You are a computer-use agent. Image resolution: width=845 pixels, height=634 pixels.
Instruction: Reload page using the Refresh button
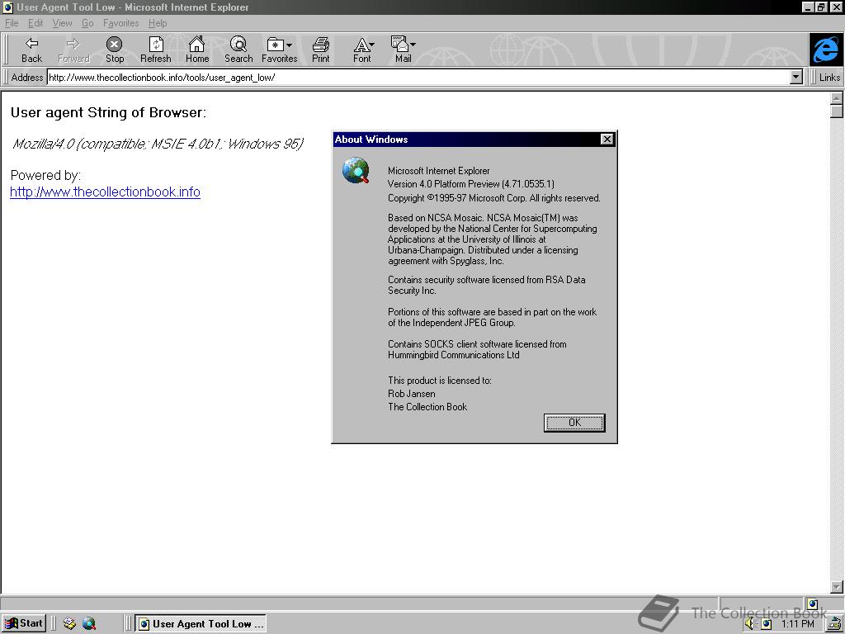(x=156, y=50)
